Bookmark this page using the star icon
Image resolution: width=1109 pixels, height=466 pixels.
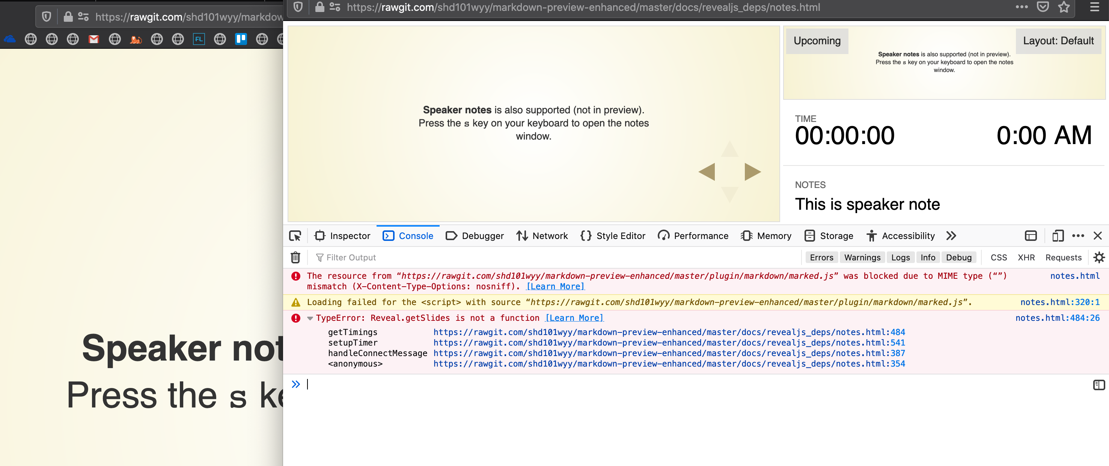pos(1063,7)
